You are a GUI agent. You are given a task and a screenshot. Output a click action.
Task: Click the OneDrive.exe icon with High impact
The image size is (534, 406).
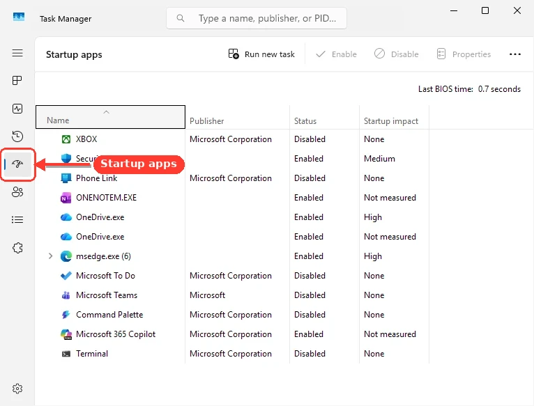click(x=66, y=217)
